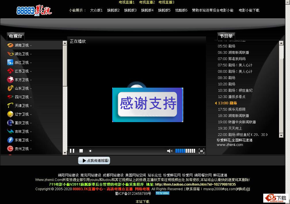Click the round settings dot in player bar

click(90, 151)
